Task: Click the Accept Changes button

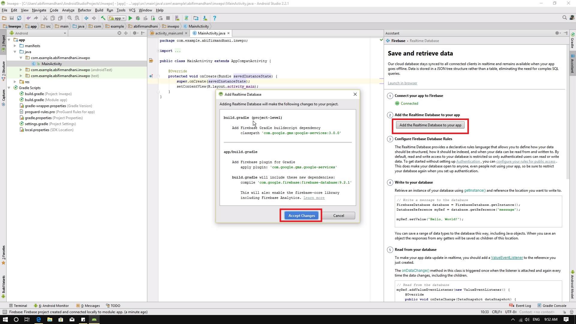Action: 301,216
